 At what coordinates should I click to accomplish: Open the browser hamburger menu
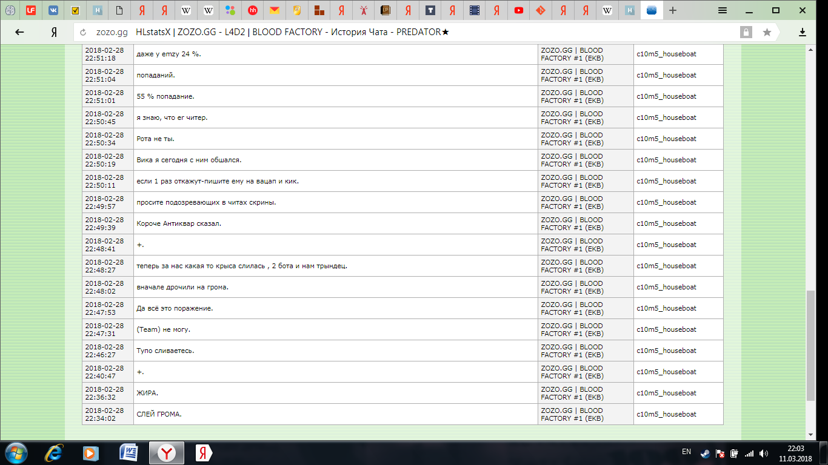(x=722, y=10)
